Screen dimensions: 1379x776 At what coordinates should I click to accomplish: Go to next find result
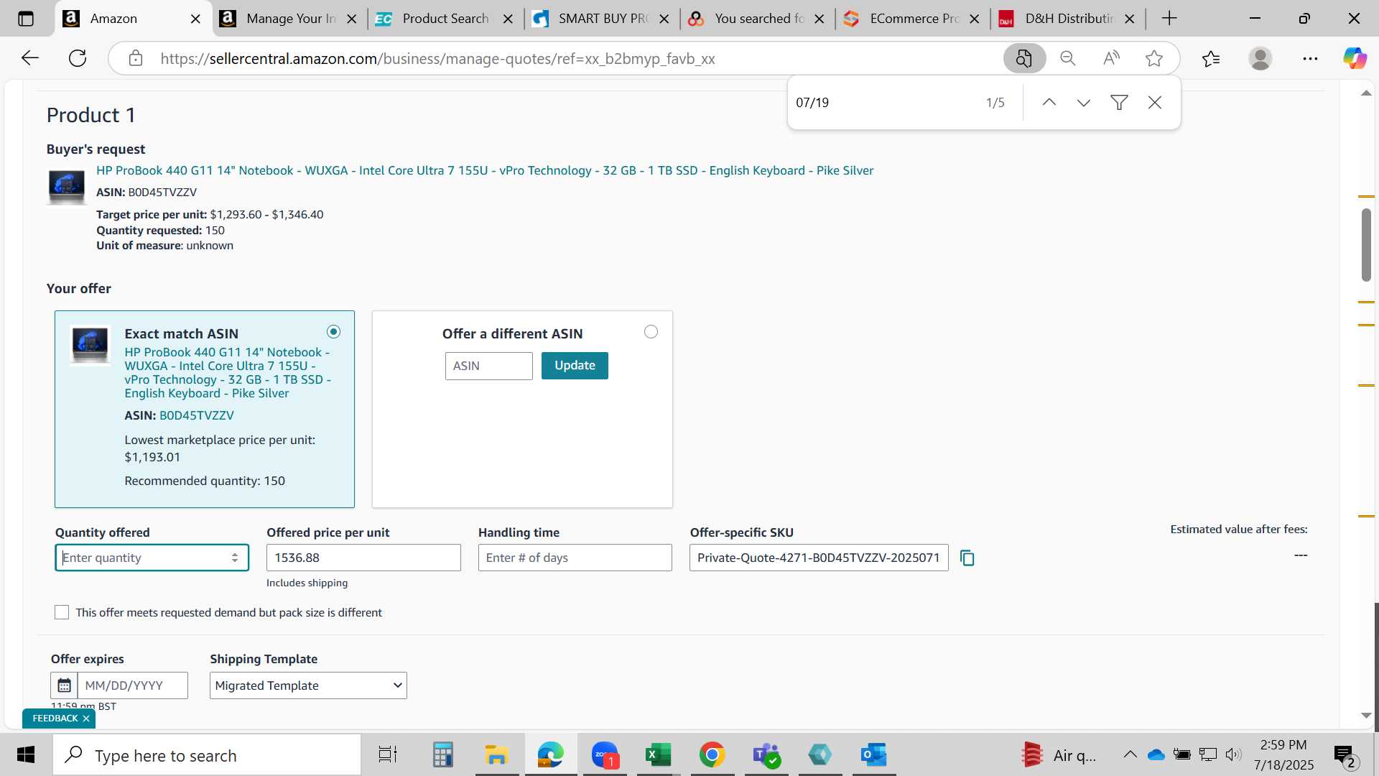click(x=1084, y=103)
